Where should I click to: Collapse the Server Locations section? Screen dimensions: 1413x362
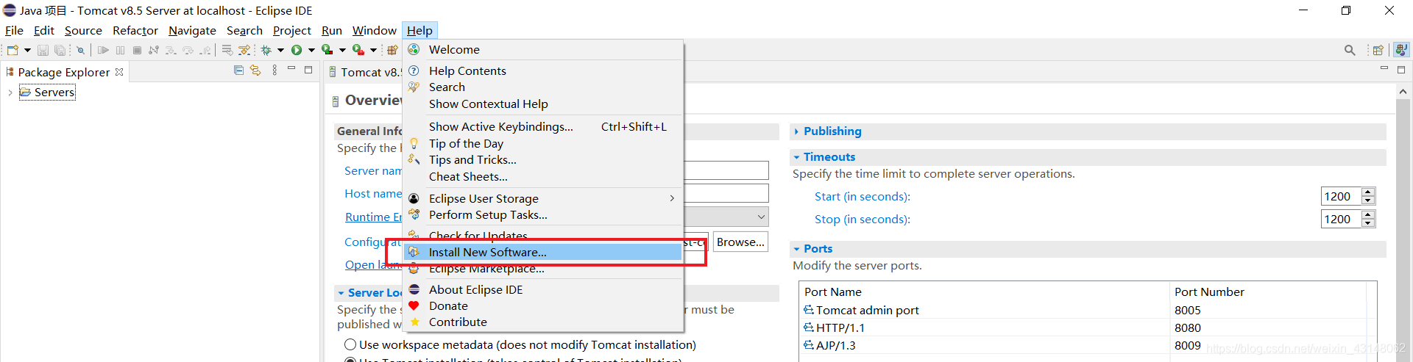coord(341,293)
